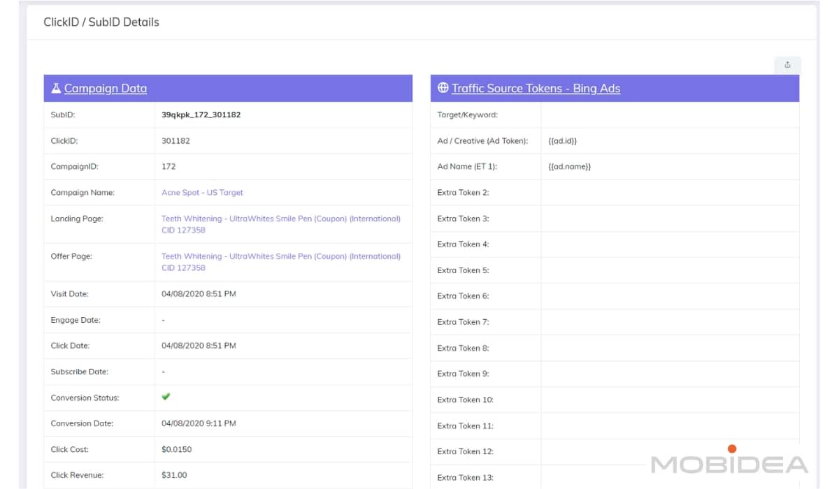Screen dimensions: 839x489
Task: Click the globe icon beside Traffic Source Tokens
Action: pyautogui.click(x=443, y=88)
